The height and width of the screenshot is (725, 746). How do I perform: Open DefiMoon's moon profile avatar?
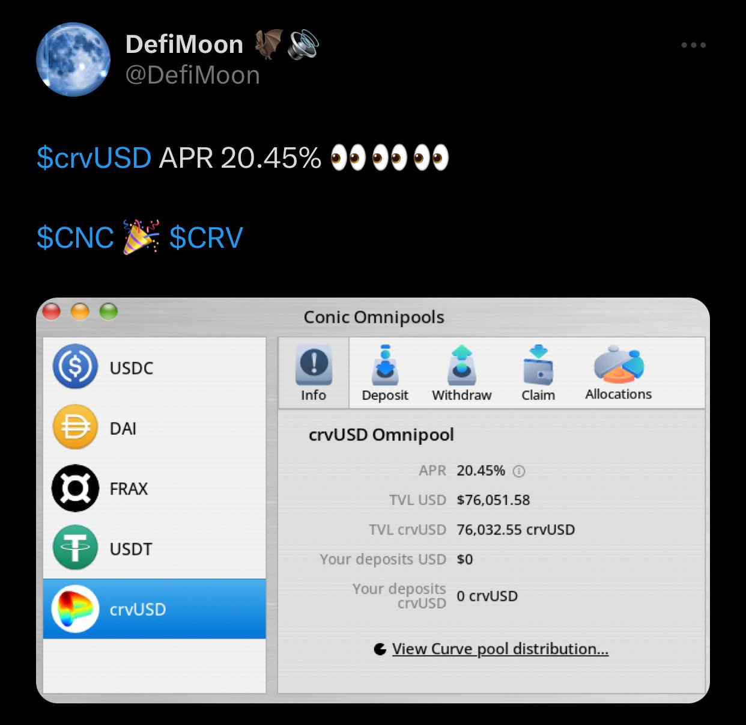(x=73, y=60)
